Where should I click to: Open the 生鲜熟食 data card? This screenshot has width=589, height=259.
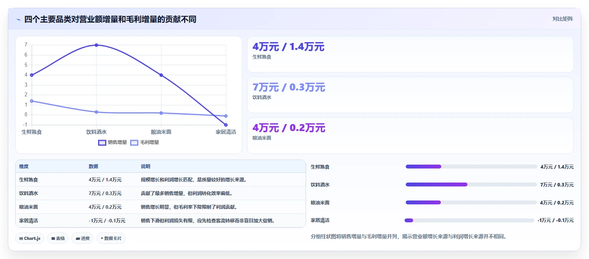point(410,54)
